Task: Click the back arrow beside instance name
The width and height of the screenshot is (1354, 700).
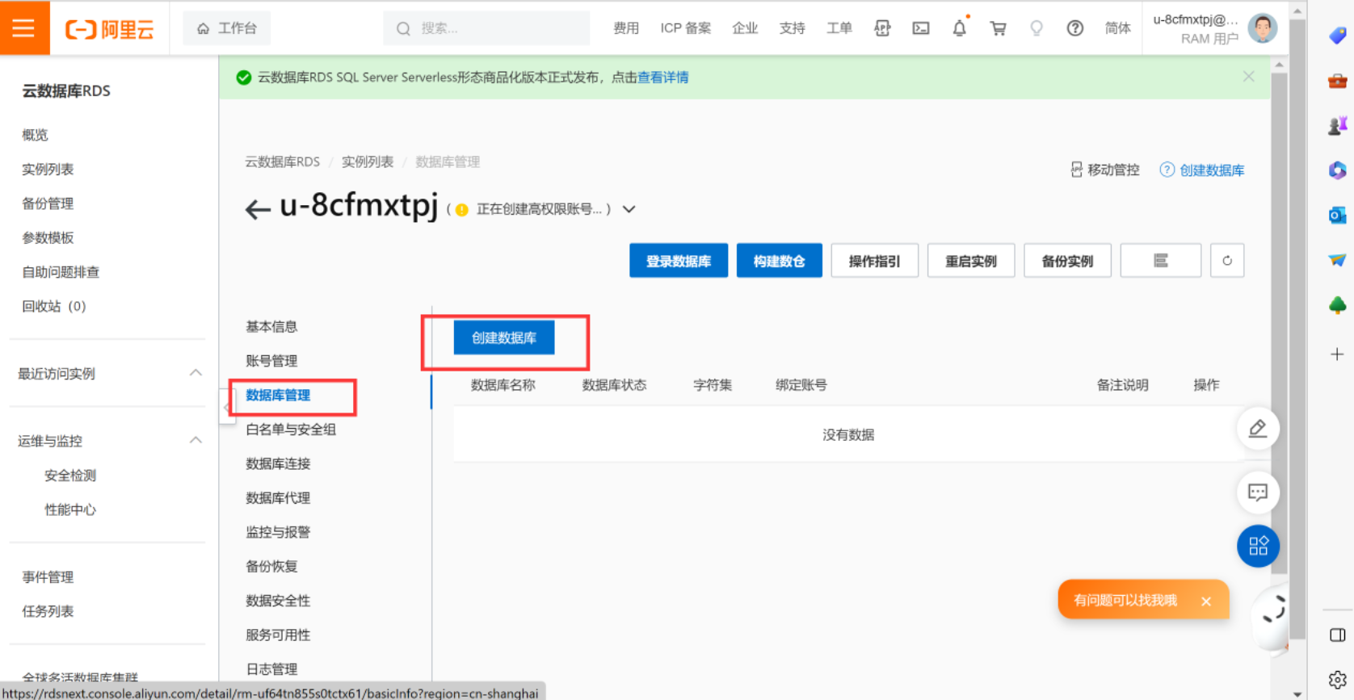Action: coord(258,210)
